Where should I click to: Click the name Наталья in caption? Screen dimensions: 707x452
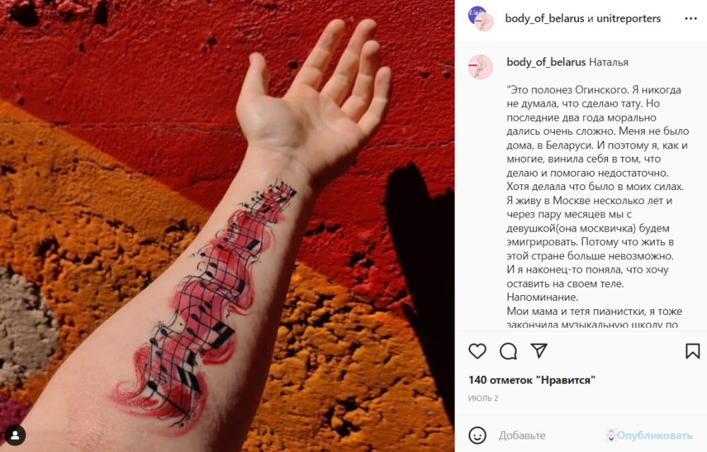click(x=608, y=62)
